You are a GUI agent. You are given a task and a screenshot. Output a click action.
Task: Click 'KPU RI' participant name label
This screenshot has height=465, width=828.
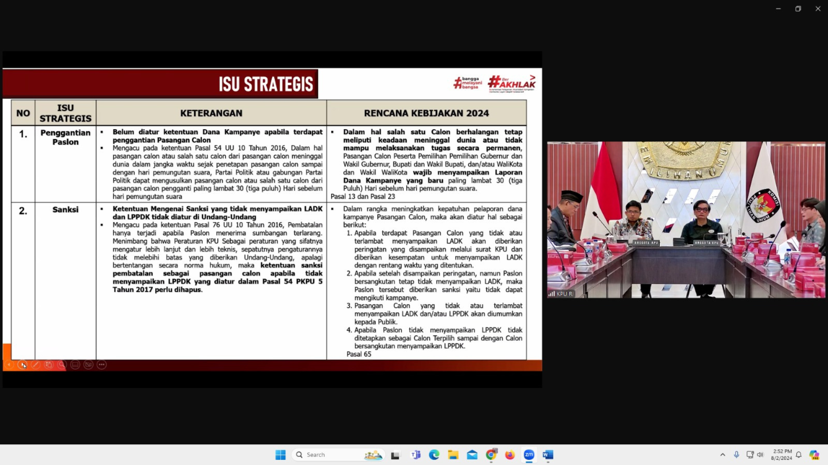pyautogui.click(x=564, y=294)
